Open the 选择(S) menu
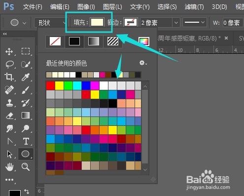The width and height of the screenshot is (244, 196). 167,7
